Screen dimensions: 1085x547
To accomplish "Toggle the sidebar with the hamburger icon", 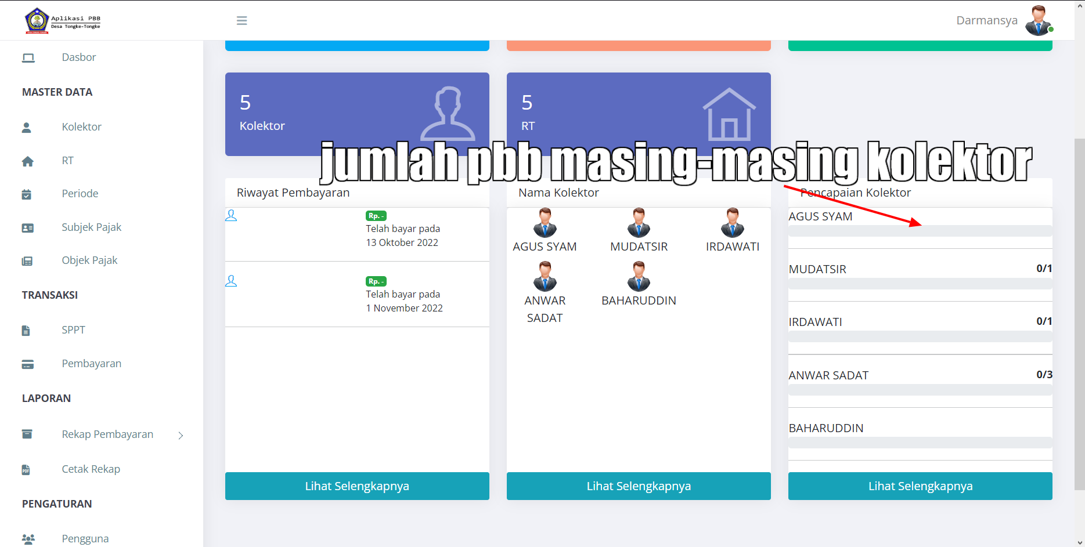I will 241,20.
